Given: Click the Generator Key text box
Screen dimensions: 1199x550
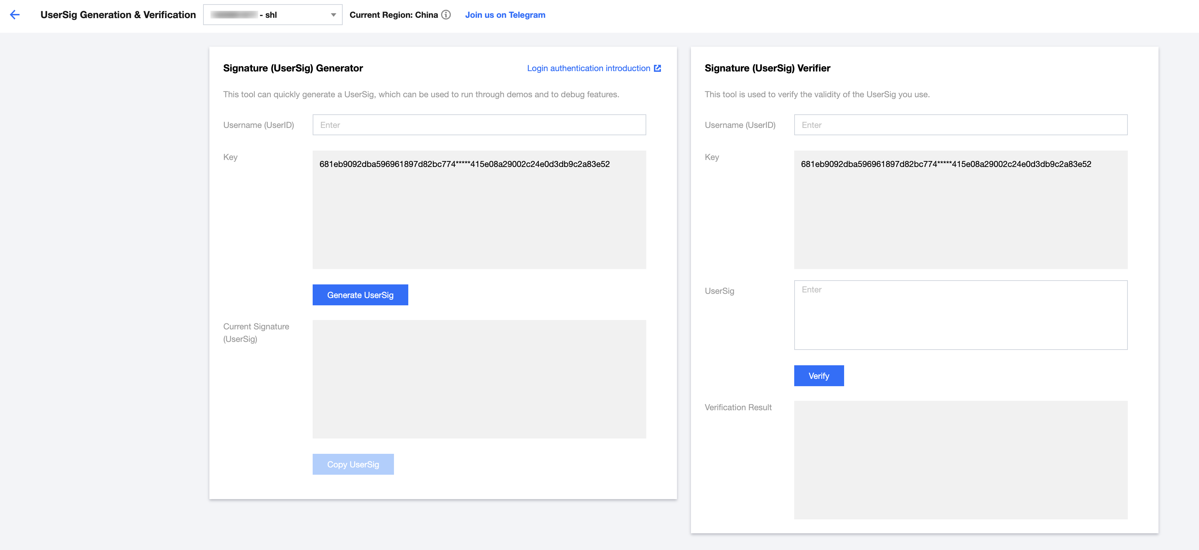Looking at the screenshot, I should coord(479,210).
